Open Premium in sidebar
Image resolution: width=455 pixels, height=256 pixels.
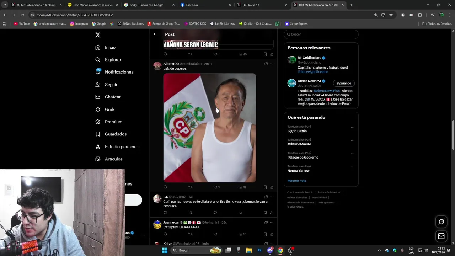[109, 122]
